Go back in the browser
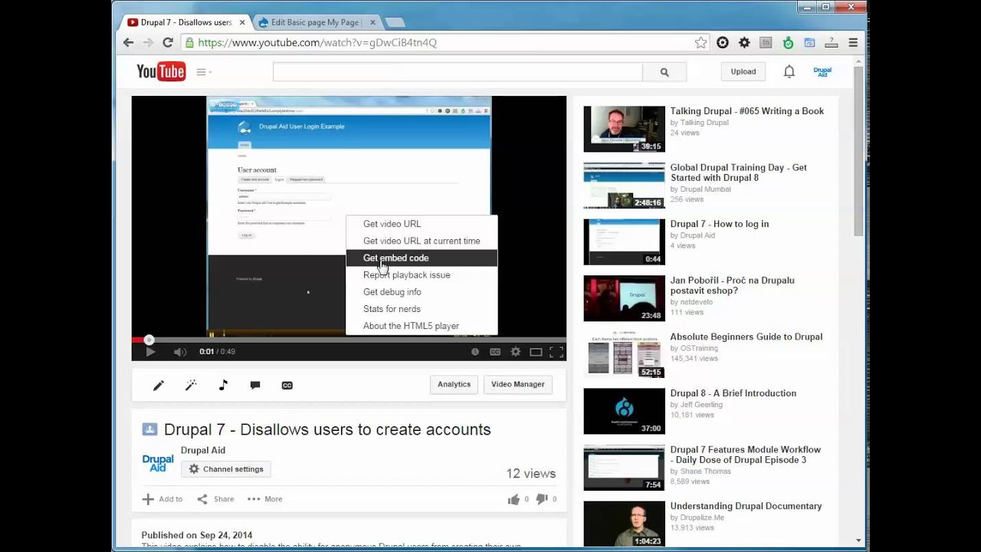 coord(129,43)
